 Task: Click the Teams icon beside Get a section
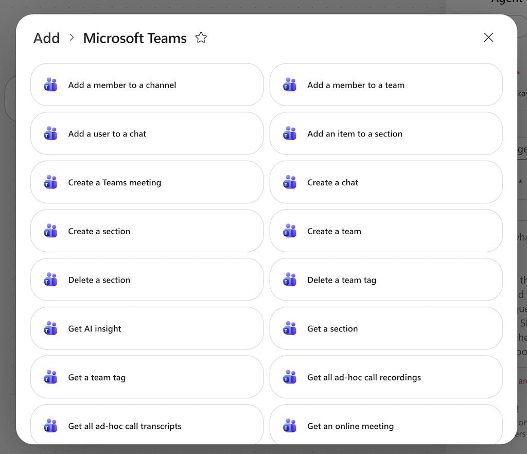(290, 328)
